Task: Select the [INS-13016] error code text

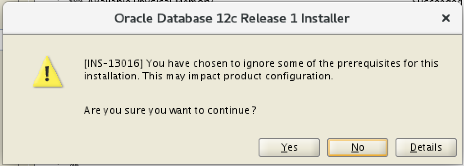Action: point(114,64)
